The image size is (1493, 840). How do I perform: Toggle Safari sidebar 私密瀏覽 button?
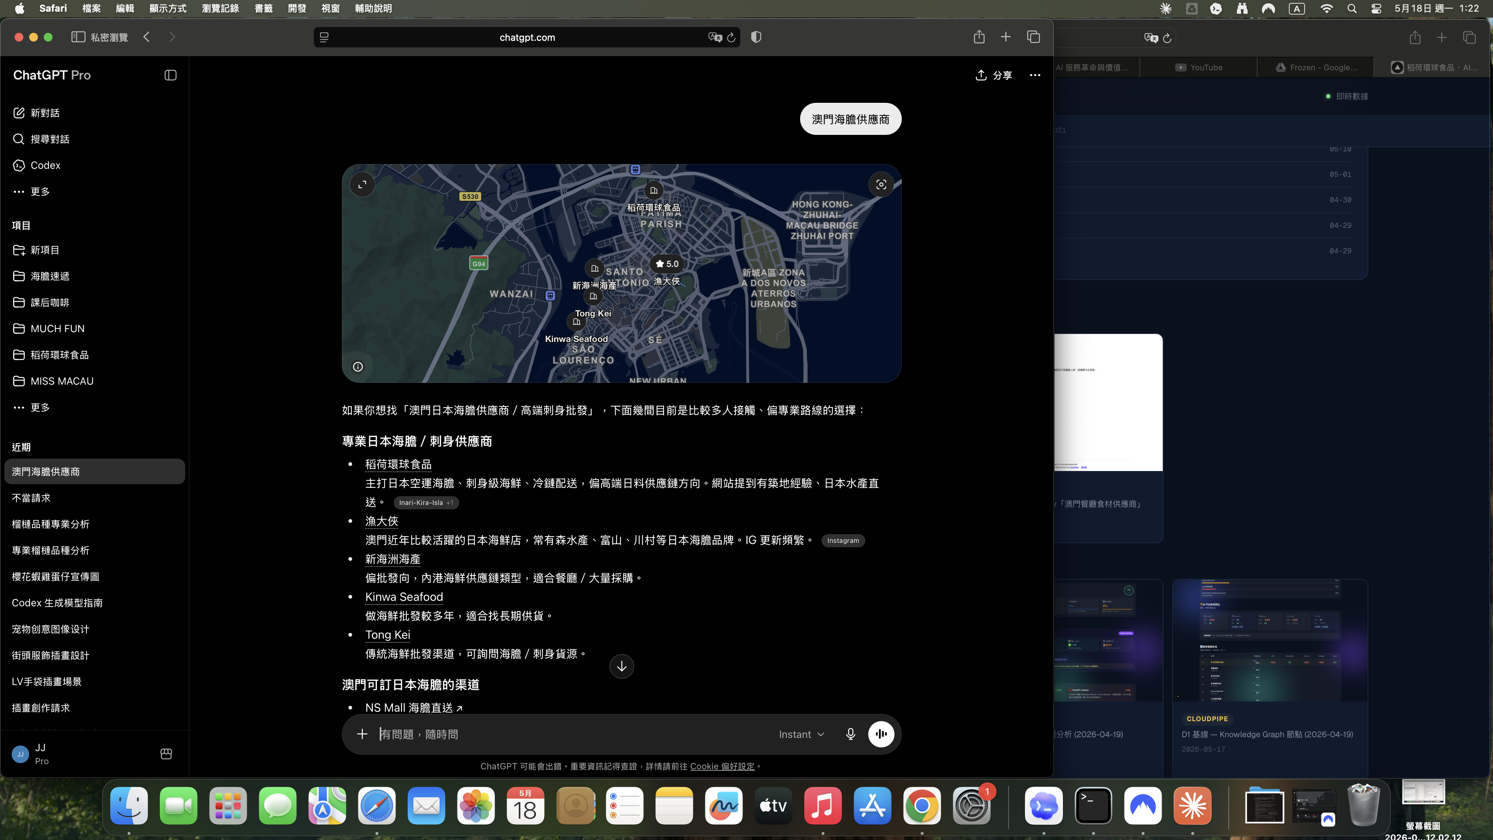coord(100,37)
